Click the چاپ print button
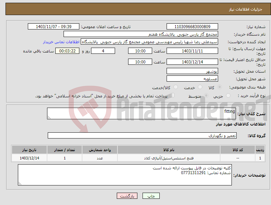Viewport: 271px width, 205px height. [x=151, y=196]
